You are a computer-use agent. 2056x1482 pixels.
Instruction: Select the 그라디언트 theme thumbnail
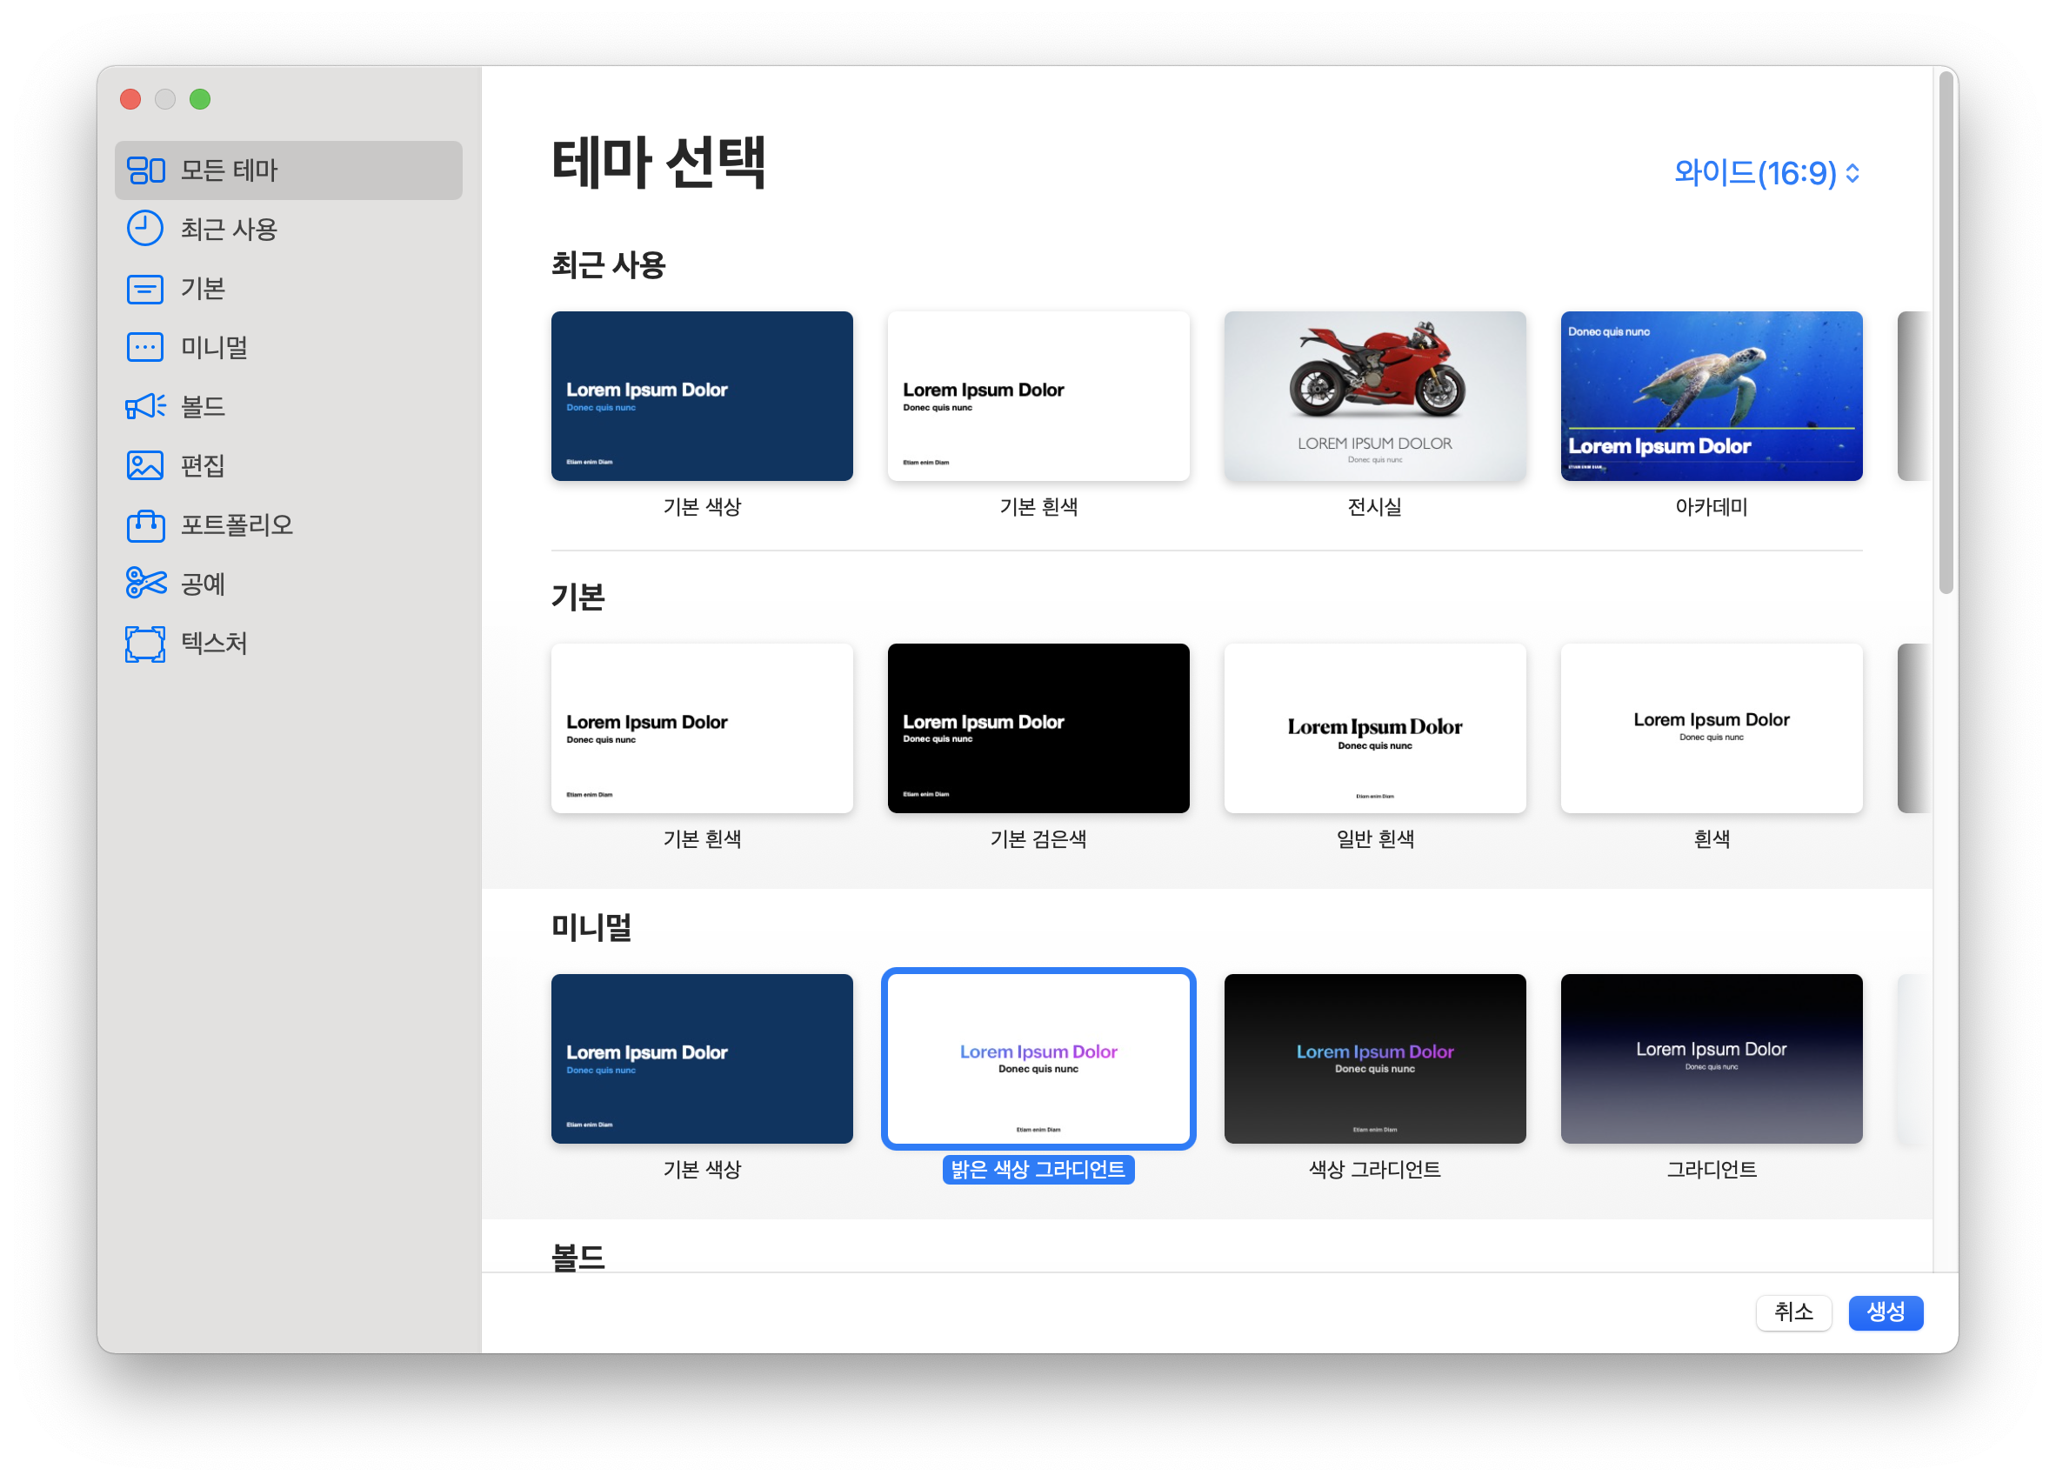click(1711, 1058)
